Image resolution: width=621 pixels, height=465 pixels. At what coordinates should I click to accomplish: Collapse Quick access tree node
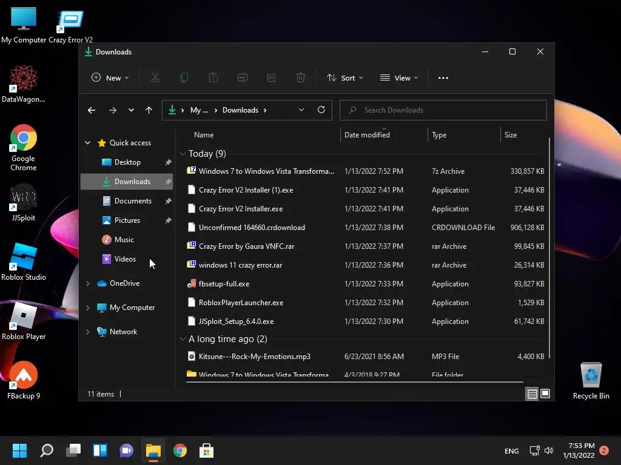point(87,143)
